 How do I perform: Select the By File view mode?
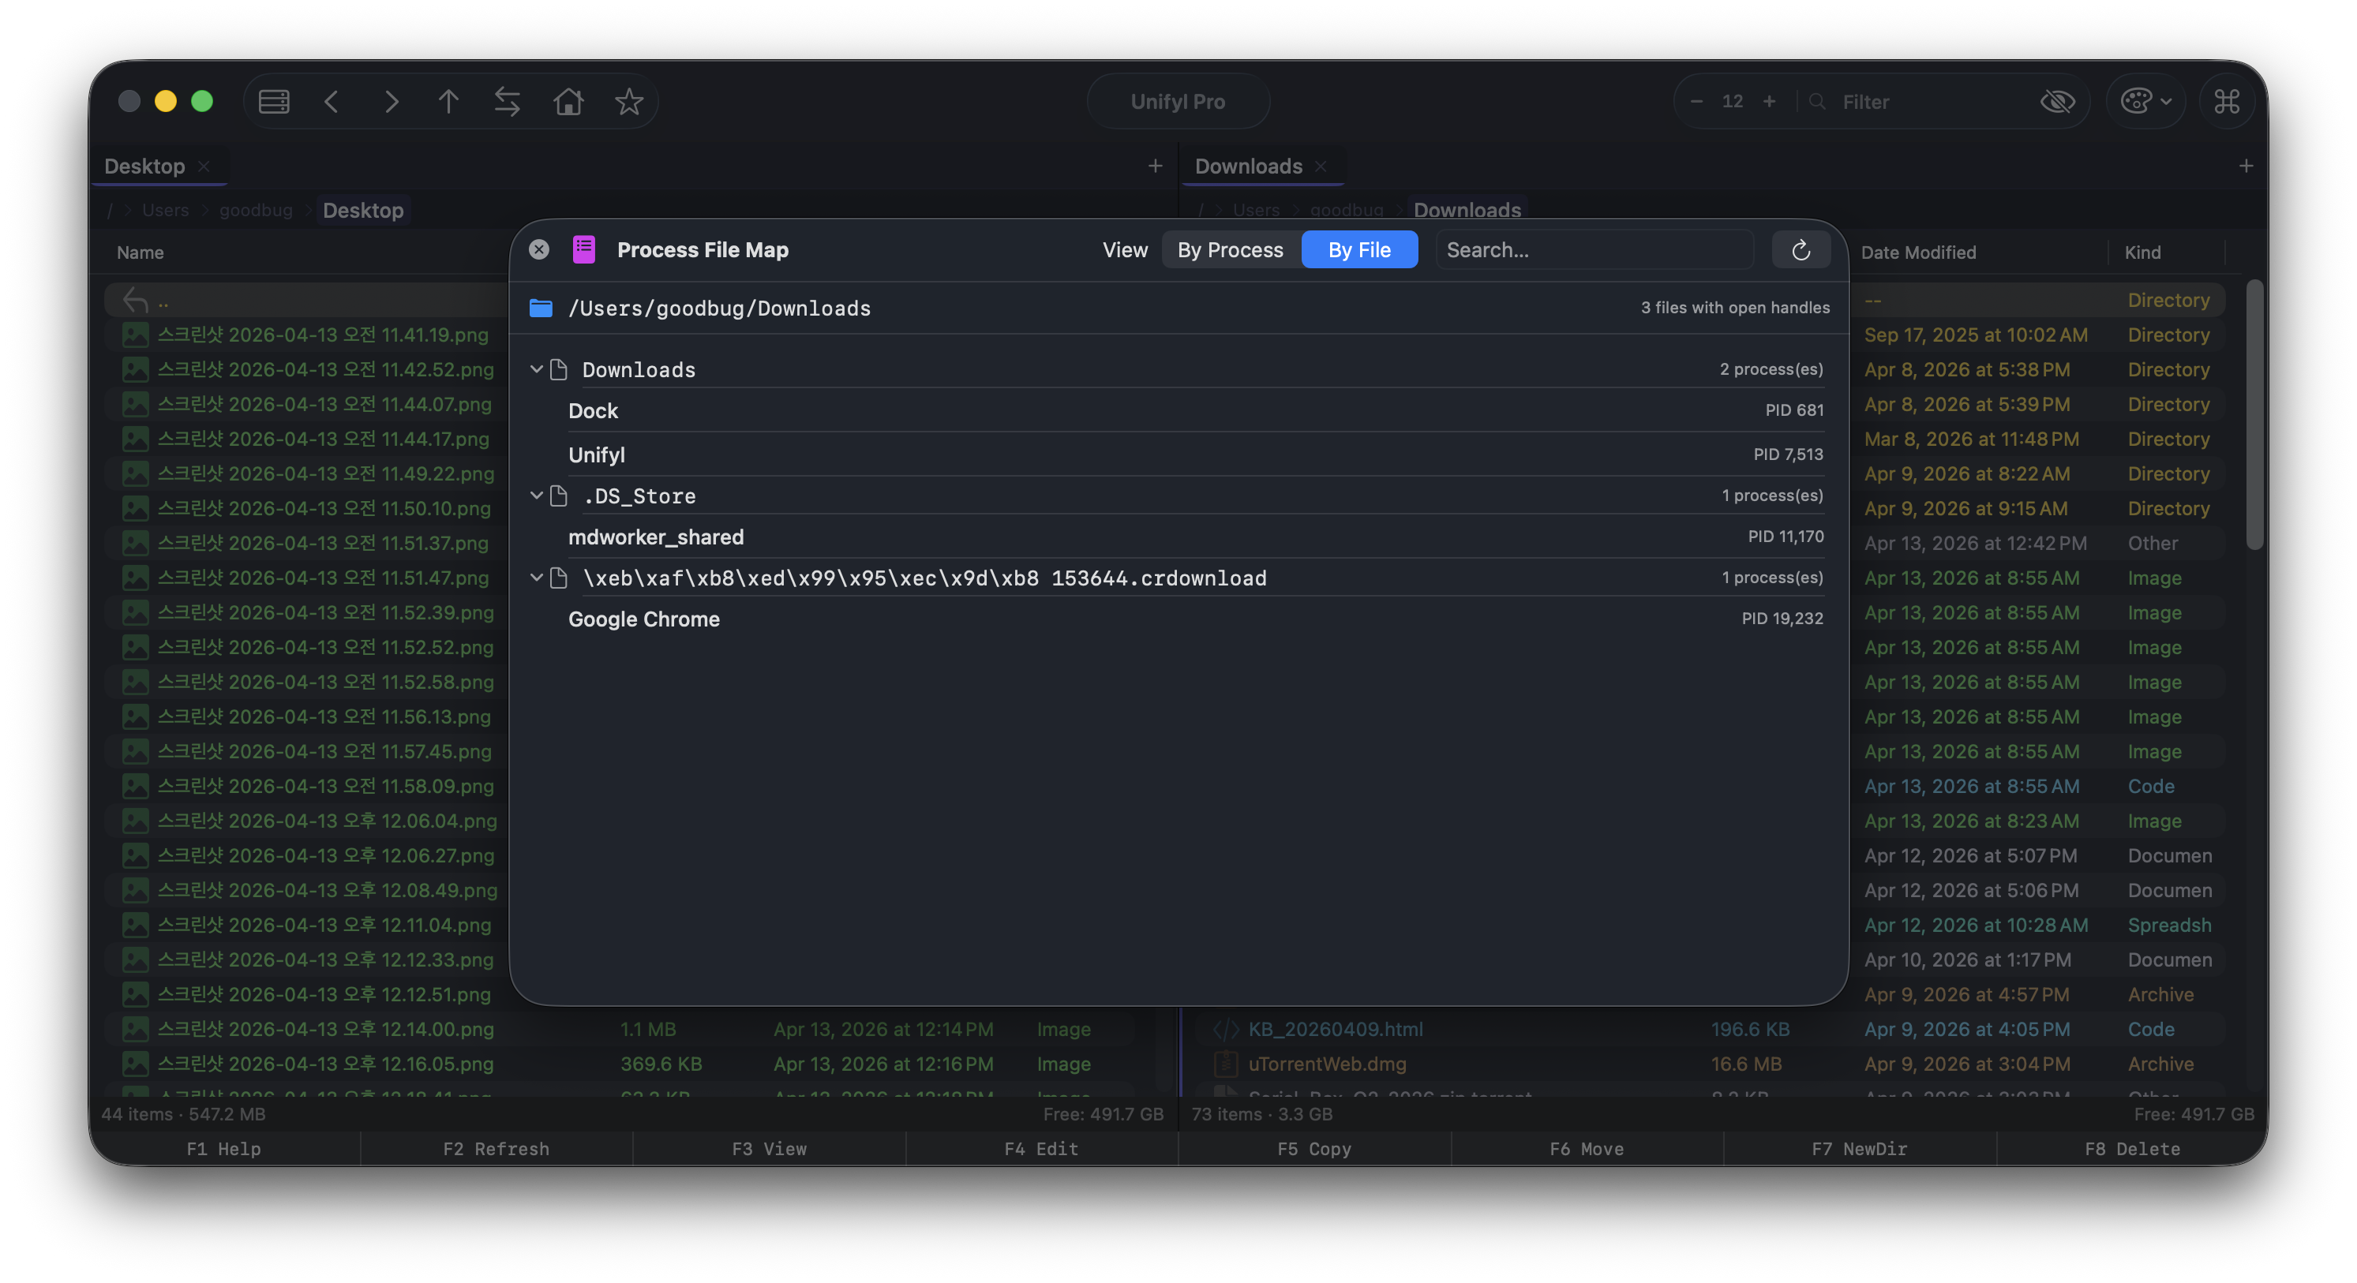(x=1358, y=249)
